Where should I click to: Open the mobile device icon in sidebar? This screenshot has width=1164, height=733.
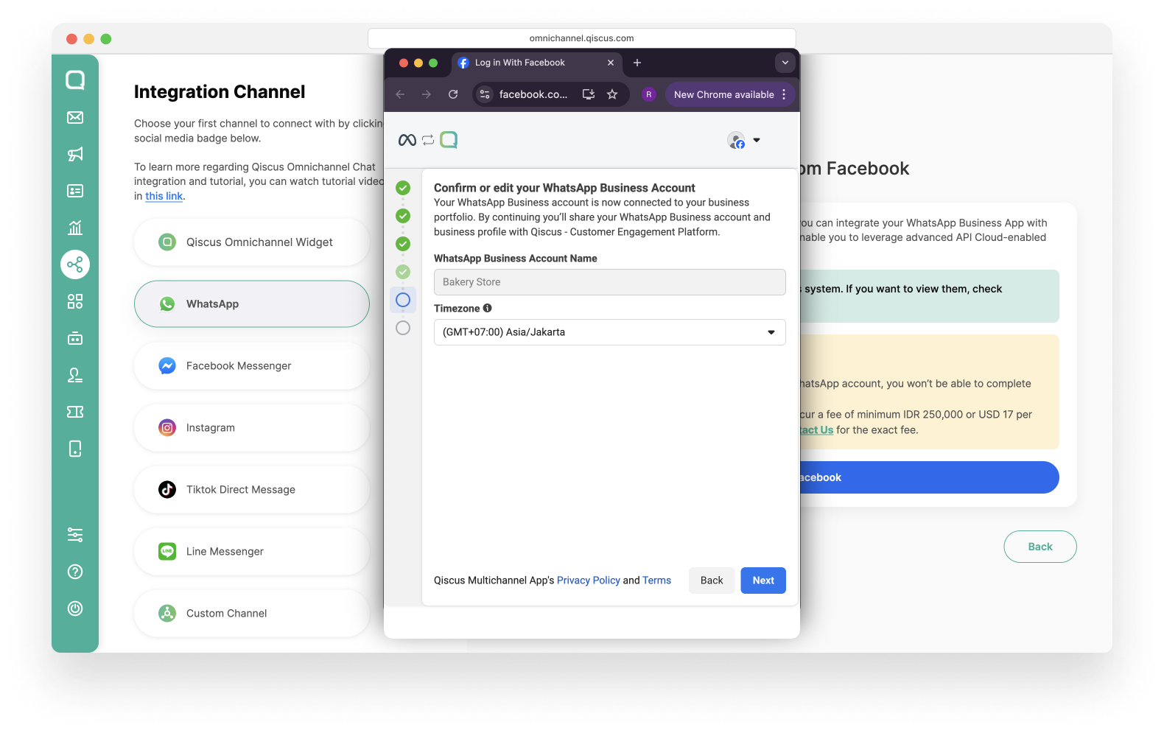(x=75, y=449)
